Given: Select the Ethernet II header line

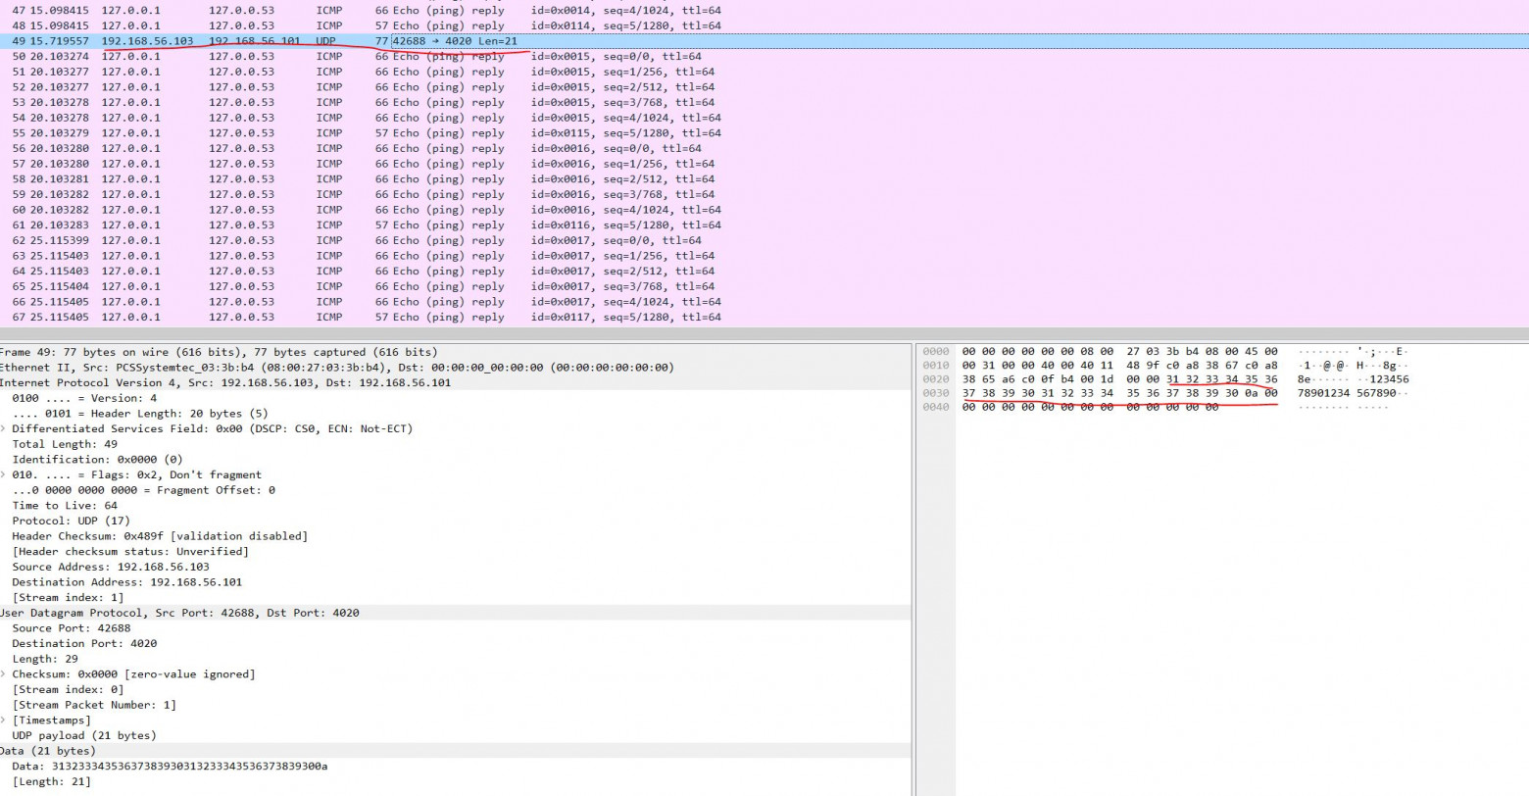Looking at the screenshot, I should (456, 368).
